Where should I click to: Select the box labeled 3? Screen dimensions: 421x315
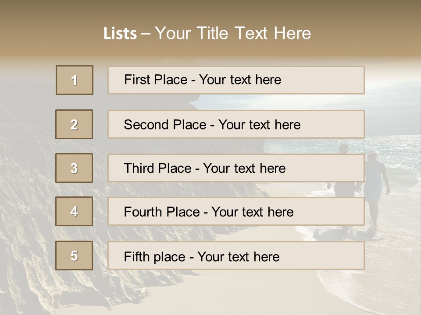coord(74,168)
